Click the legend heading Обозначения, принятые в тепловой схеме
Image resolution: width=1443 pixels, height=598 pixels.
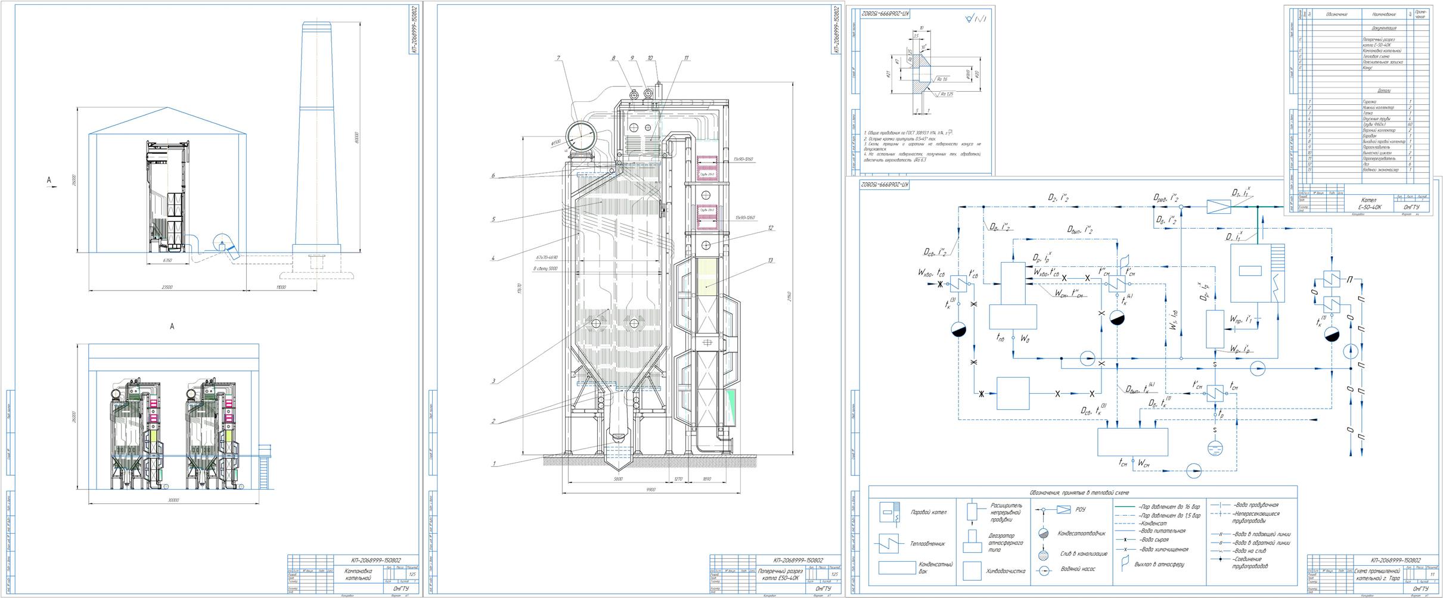(x=1079, y=493)
